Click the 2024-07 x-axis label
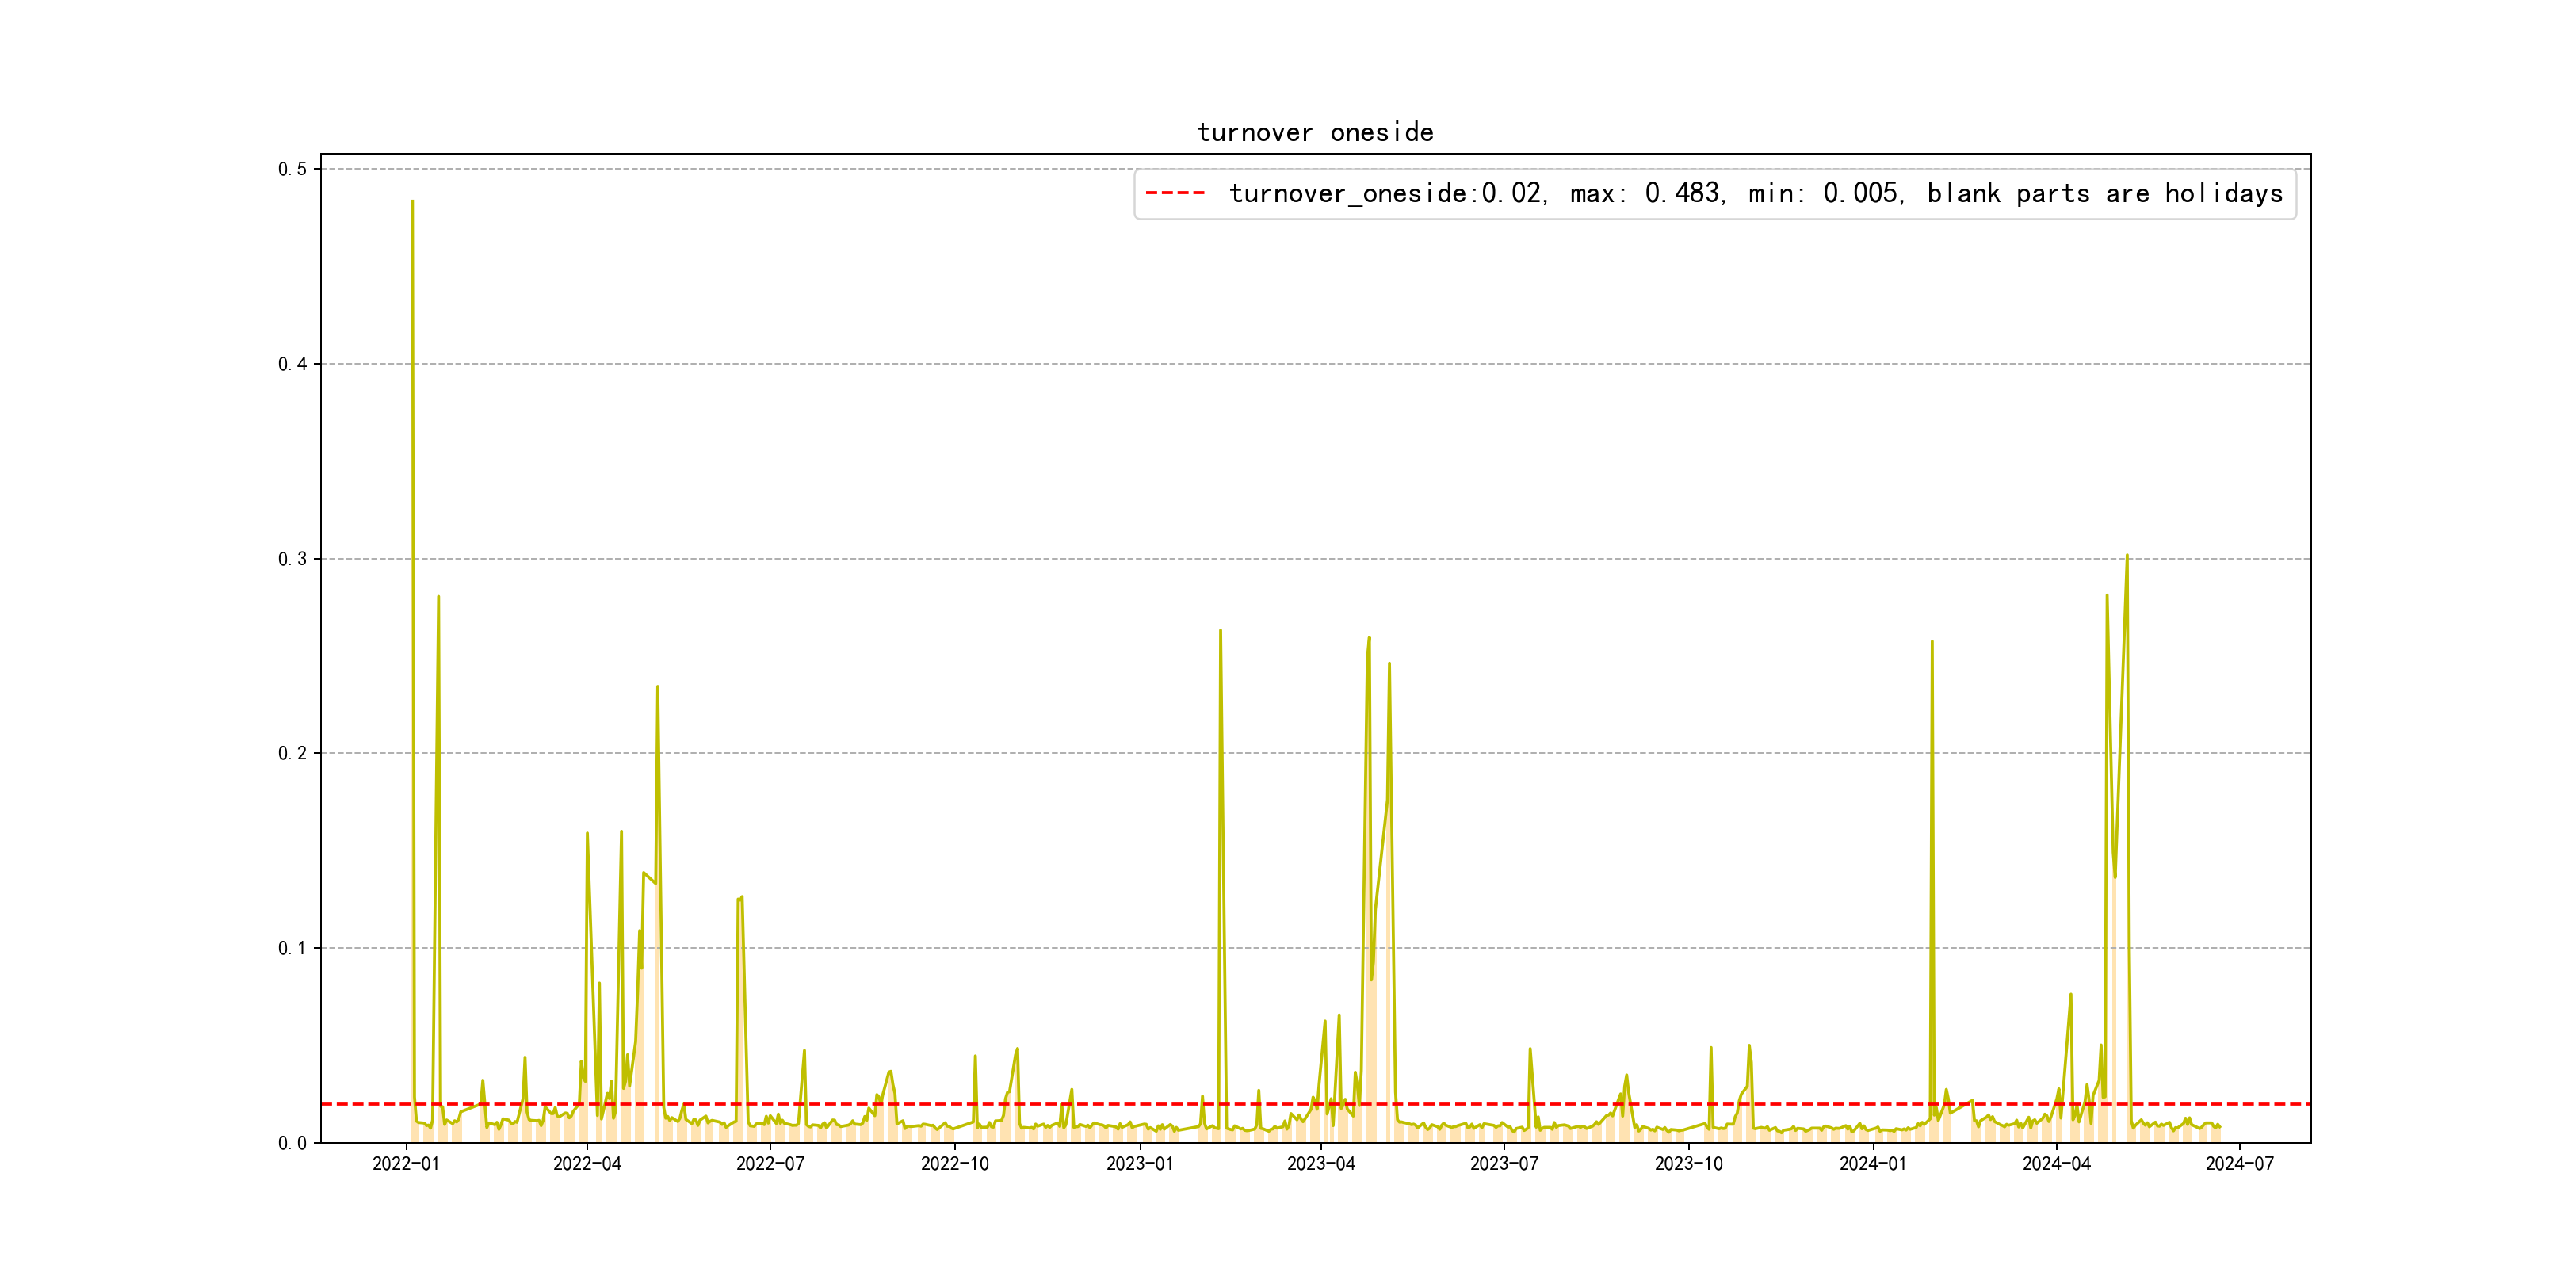The image size is (2568, 1284). point(2239,1164)
